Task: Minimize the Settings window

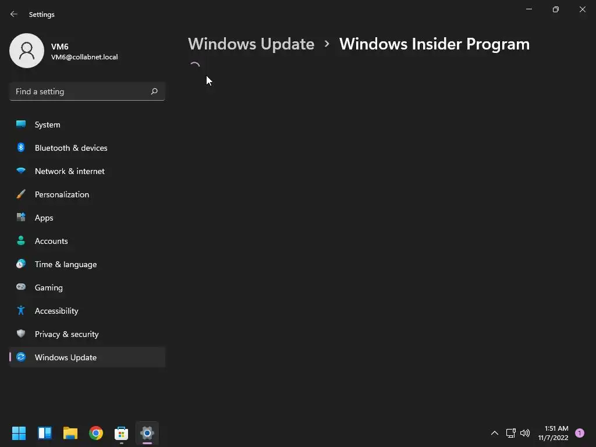Action: 528,9
